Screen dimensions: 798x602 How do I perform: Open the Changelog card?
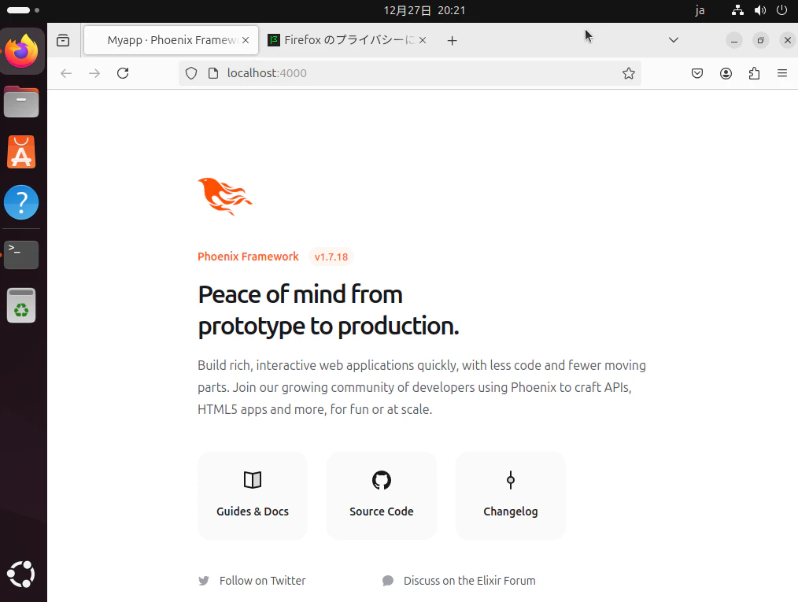click(x=511, y=496)
